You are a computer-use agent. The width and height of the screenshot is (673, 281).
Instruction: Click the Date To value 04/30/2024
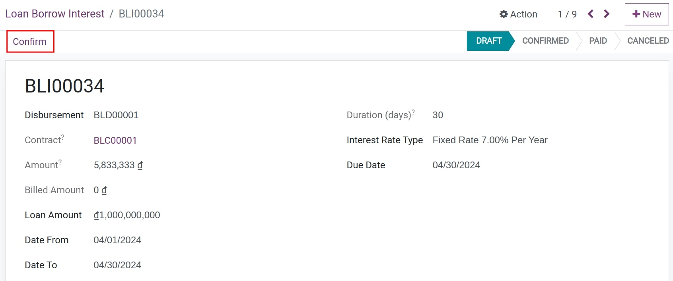[117, 265]
